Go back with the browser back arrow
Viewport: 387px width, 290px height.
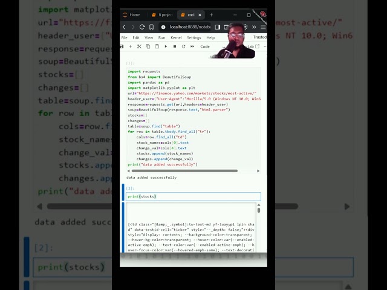[124, 27]
